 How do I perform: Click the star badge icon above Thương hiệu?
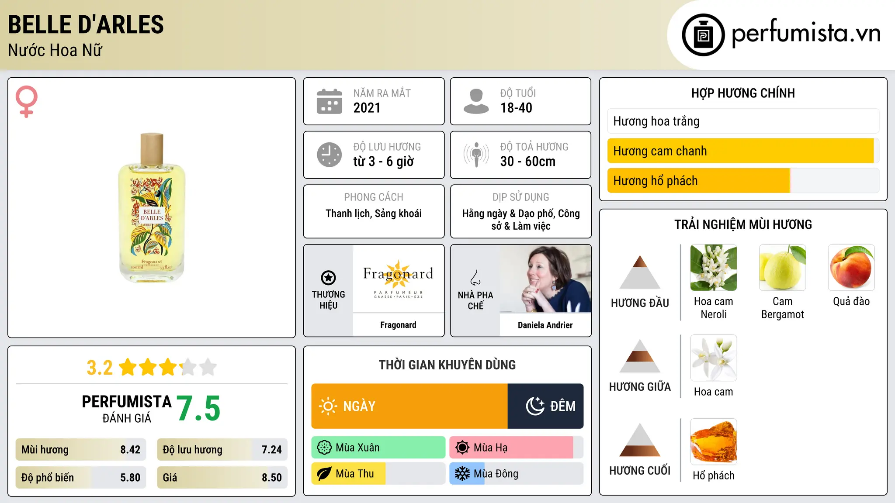tap(328, 278)
